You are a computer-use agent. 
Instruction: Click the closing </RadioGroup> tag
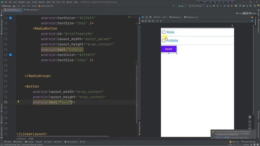[x=38, y=76]
